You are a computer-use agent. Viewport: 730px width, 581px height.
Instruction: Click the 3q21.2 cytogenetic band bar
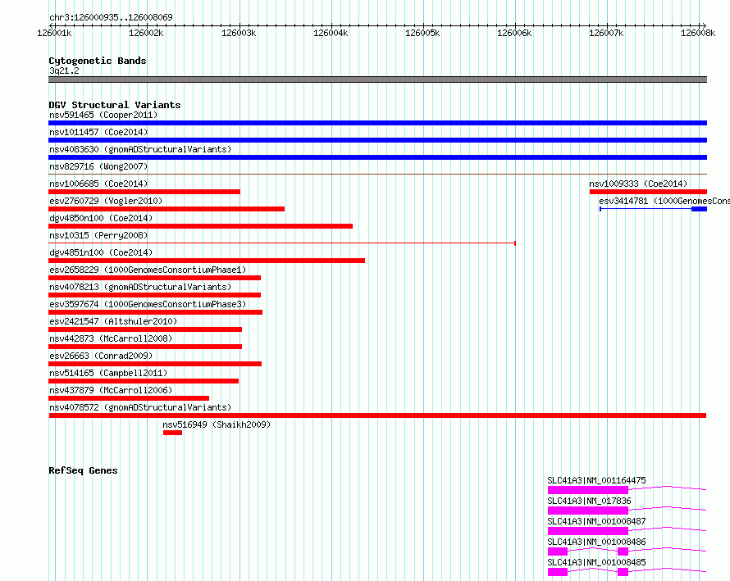point(377,79)
